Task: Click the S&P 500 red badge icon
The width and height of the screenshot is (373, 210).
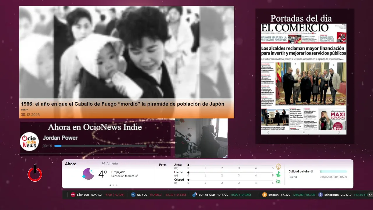Action: point(73,195)
